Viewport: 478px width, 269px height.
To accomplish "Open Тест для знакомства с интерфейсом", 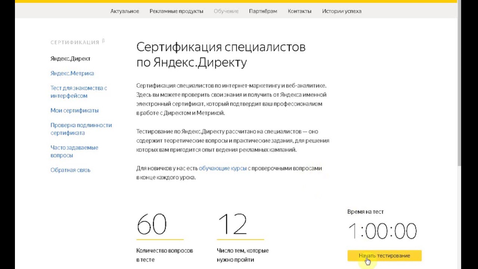I will point(79,92).
